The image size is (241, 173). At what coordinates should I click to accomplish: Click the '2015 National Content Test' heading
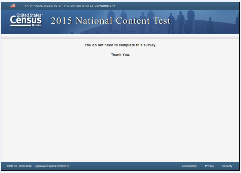coord(111,21)
